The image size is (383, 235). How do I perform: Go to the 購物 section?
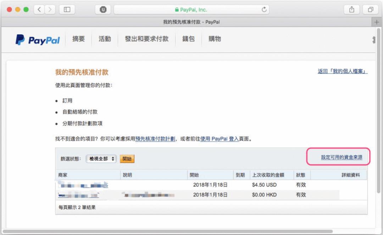click(x=214, y=39)
